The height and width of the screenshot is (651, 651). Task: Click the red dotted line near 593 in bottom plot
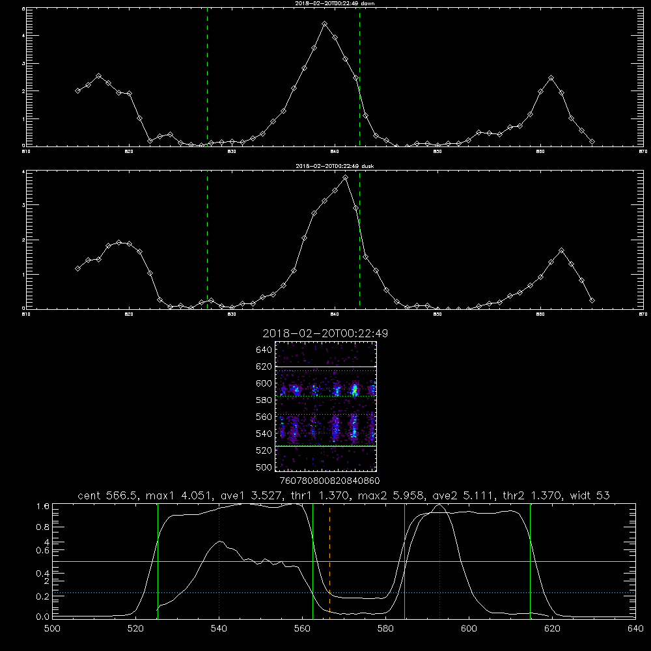click(x=439, y=561)
